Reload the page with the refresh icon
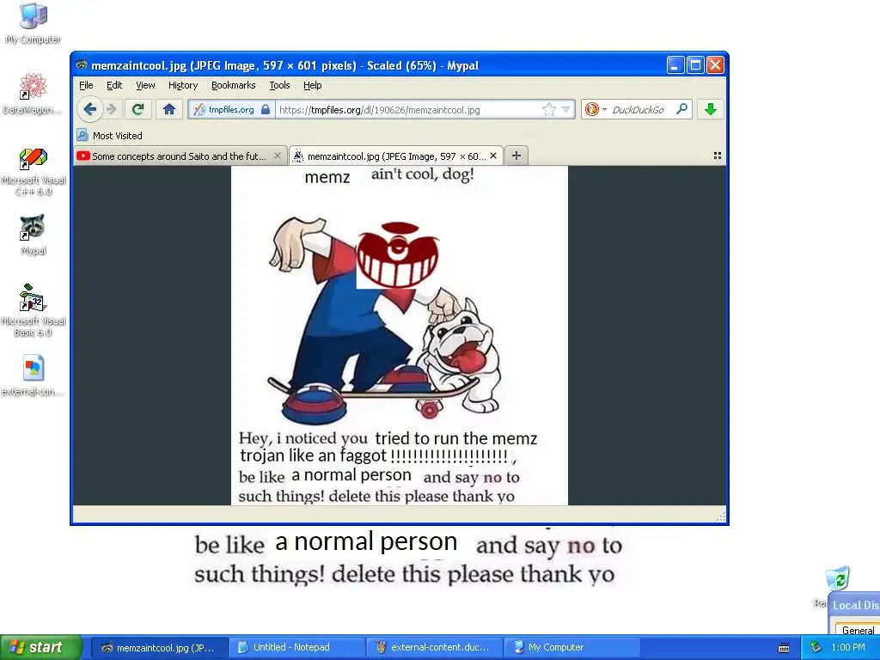Image resolution: width=880 pixels, height=660 pixels. [x=138, y=109]
